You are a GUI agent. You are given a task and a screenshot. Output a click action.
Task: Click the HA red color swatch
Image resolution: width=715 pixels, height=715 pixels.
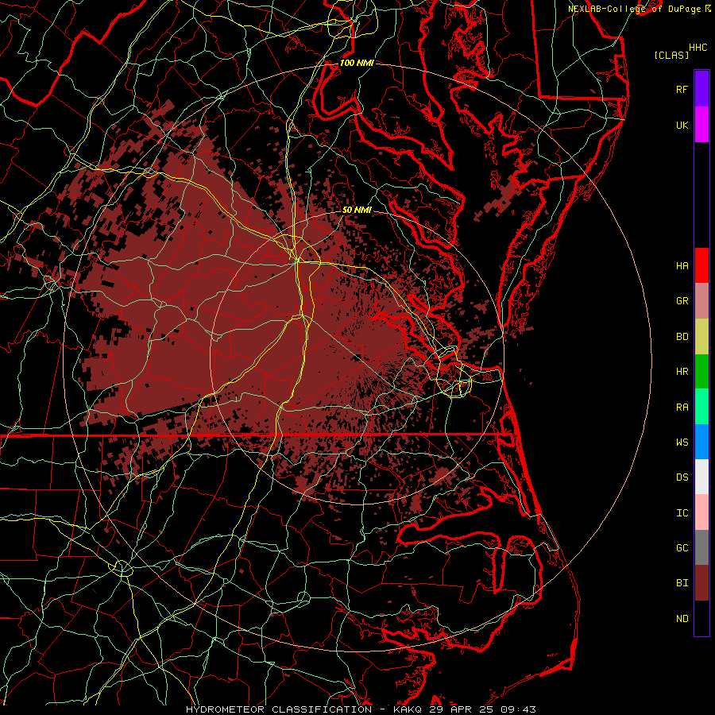(701, 265)
